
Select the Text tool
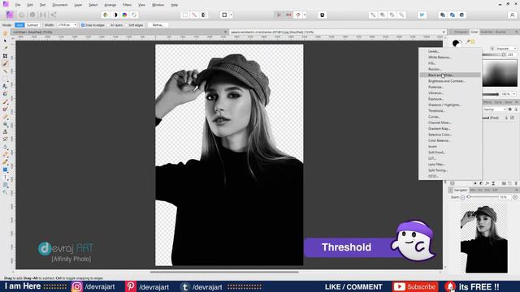[x=5, y=178]
